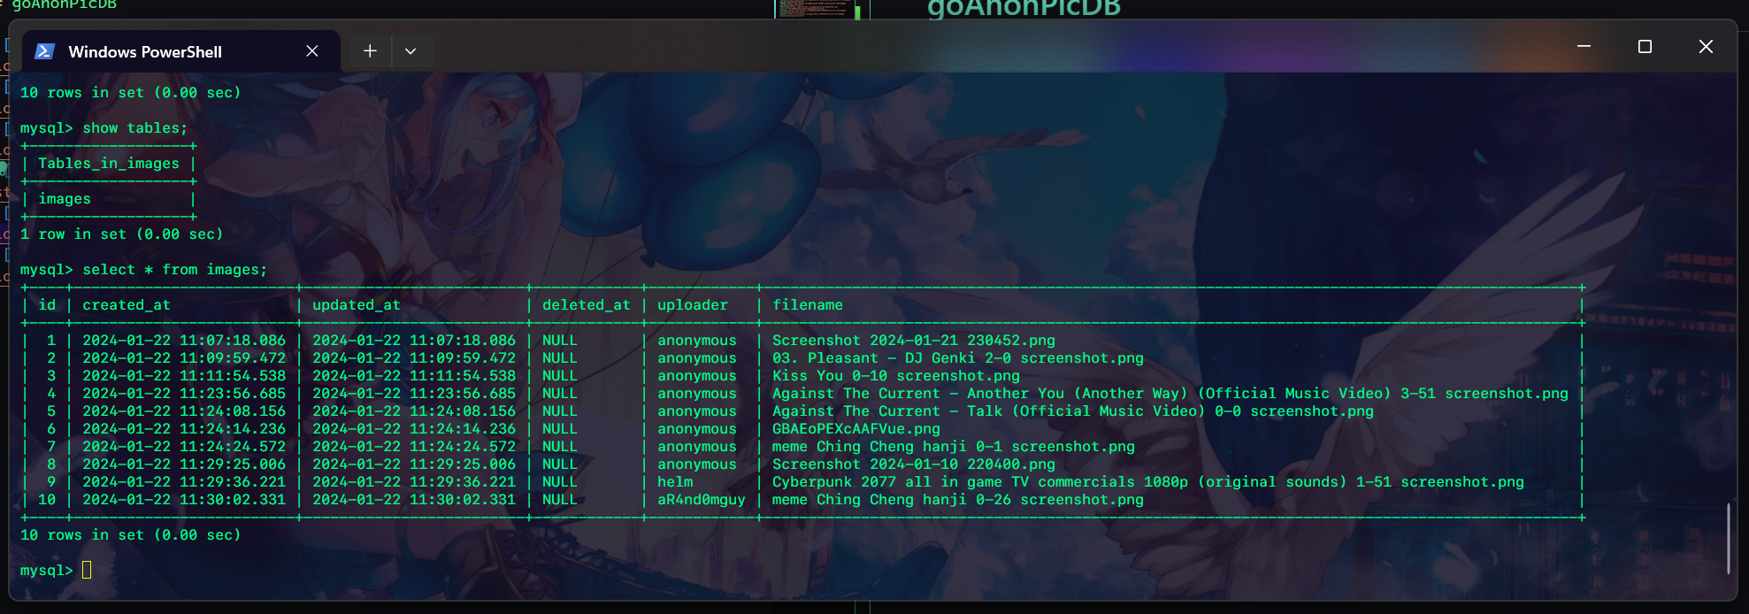Click filename 'Kiss You 0-10 screenshot.png'

896,376
